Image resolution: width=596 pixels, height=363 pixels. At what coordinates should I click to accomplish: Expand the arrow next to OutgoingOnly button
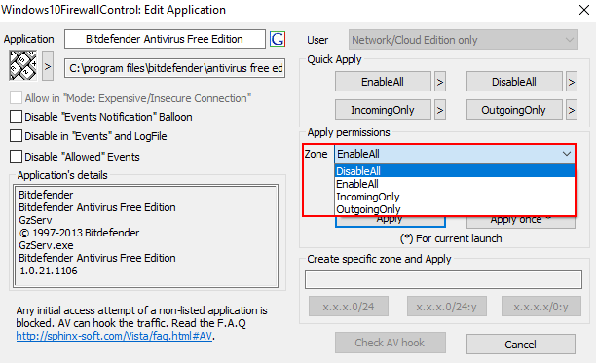point(572,110)
